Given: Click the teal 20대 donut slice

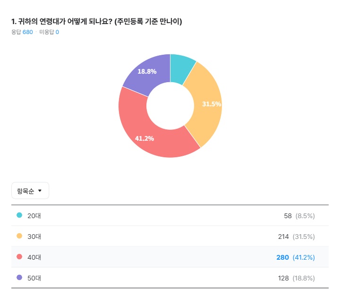Looking at the screenshot, I should 181,68.
